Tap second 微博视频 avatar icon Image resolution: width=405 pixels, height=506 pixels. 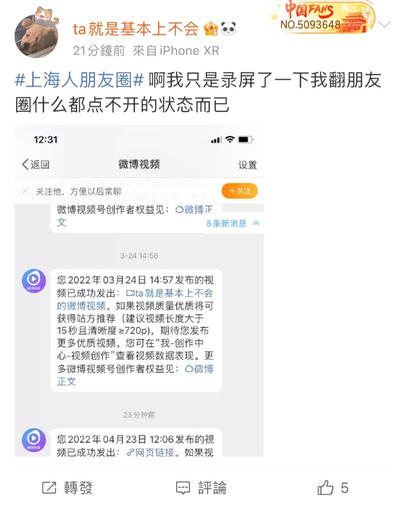coord(34,439)
